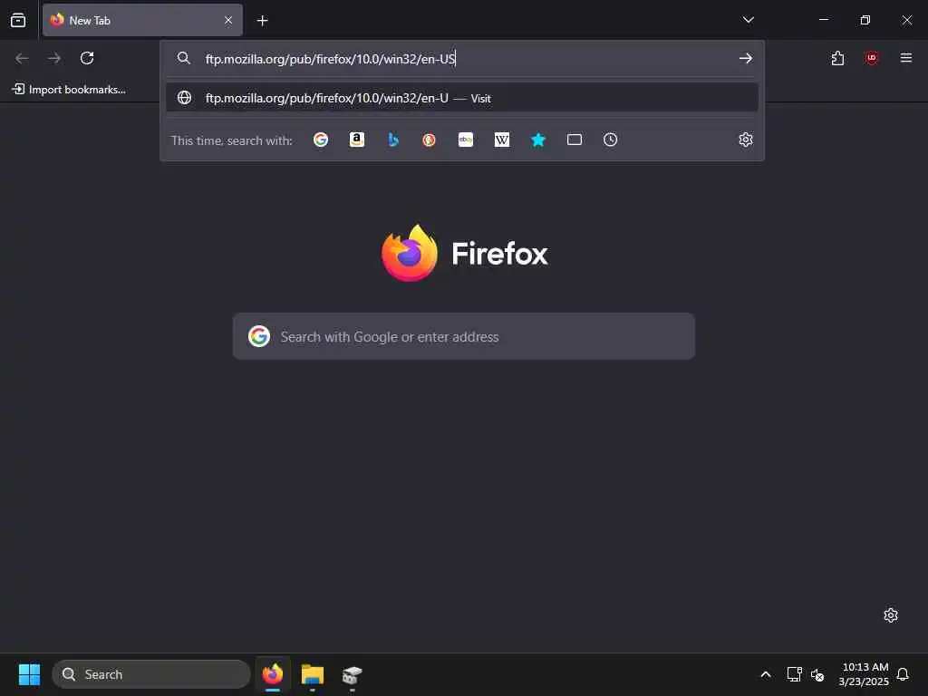Show hidden system tray icons
The image size is (928, 696).
[x=765, y=674]
